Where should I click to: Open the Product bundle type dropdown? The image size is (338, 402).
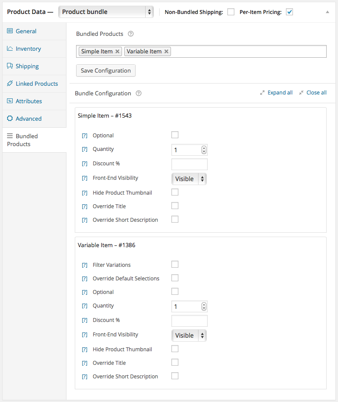(106, 12)
